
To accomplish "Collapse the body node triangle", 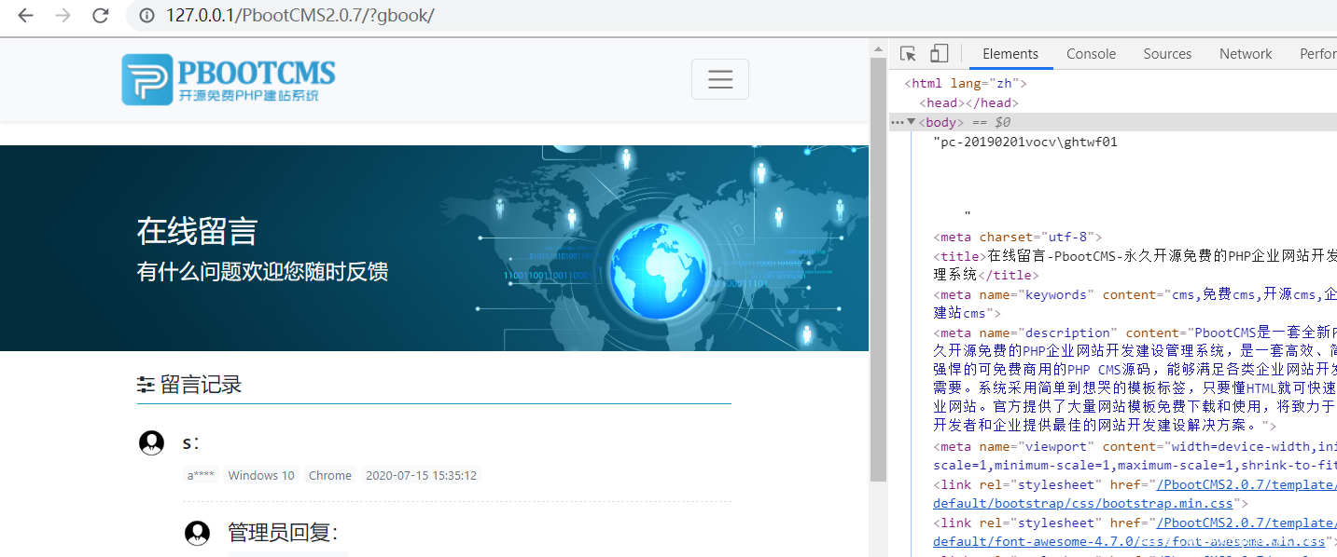I will tap(911, 122).
